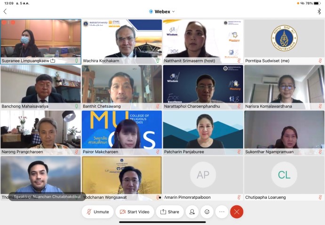
Task: Open the more options ellipsis menu
Action: click(222, 212)
